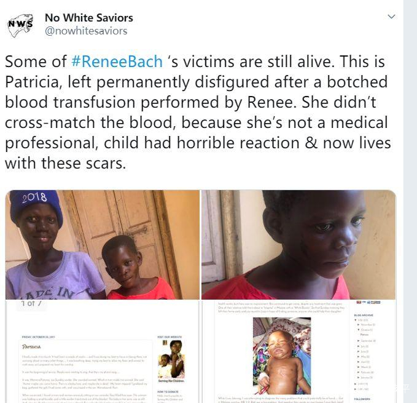Open blog screenshot with baby photo
The height and width of the screenshot is (403, 417).
[x=298, y=351]
